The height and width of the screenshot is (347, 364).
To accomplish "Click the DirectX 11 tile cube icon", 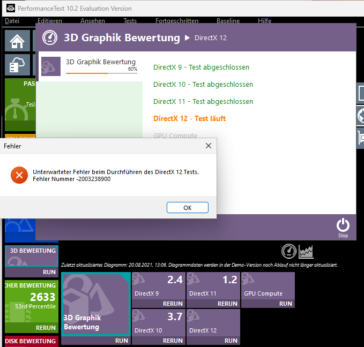I will [194, 278].
